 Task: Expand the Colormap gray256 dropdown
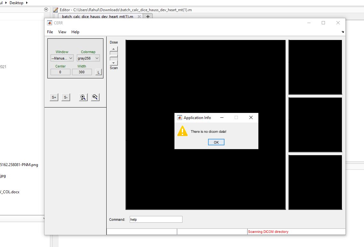(x=88, y=58)
